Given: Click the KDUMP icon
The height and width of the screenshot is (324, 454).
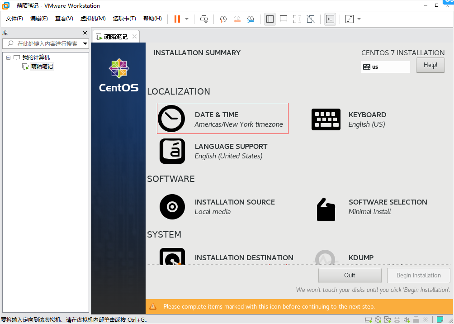Looking at the screenshot, I should coord(326,257).
